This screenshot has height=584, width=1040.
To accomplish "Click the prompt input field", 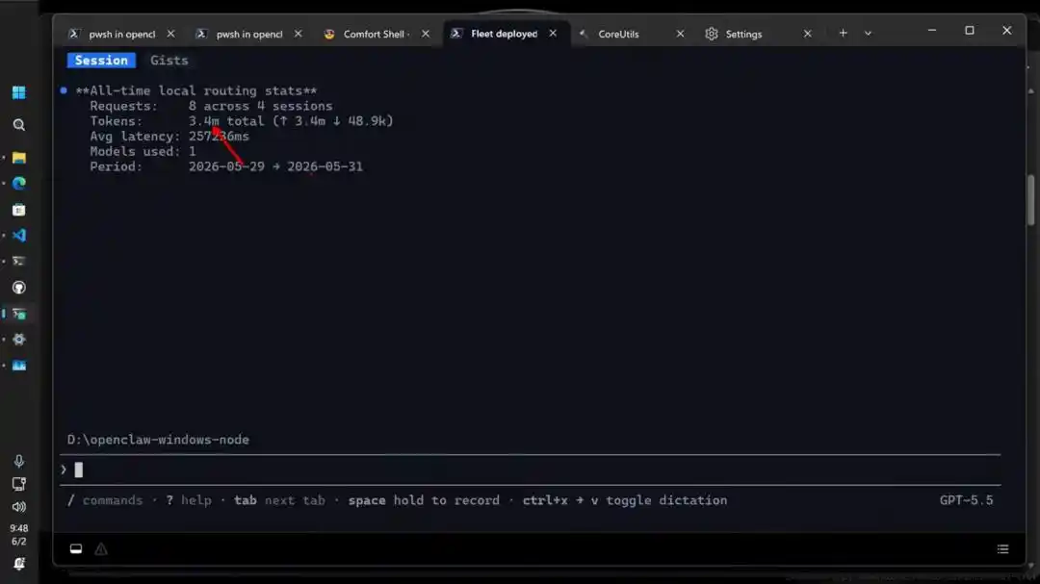I will point(530,470).
